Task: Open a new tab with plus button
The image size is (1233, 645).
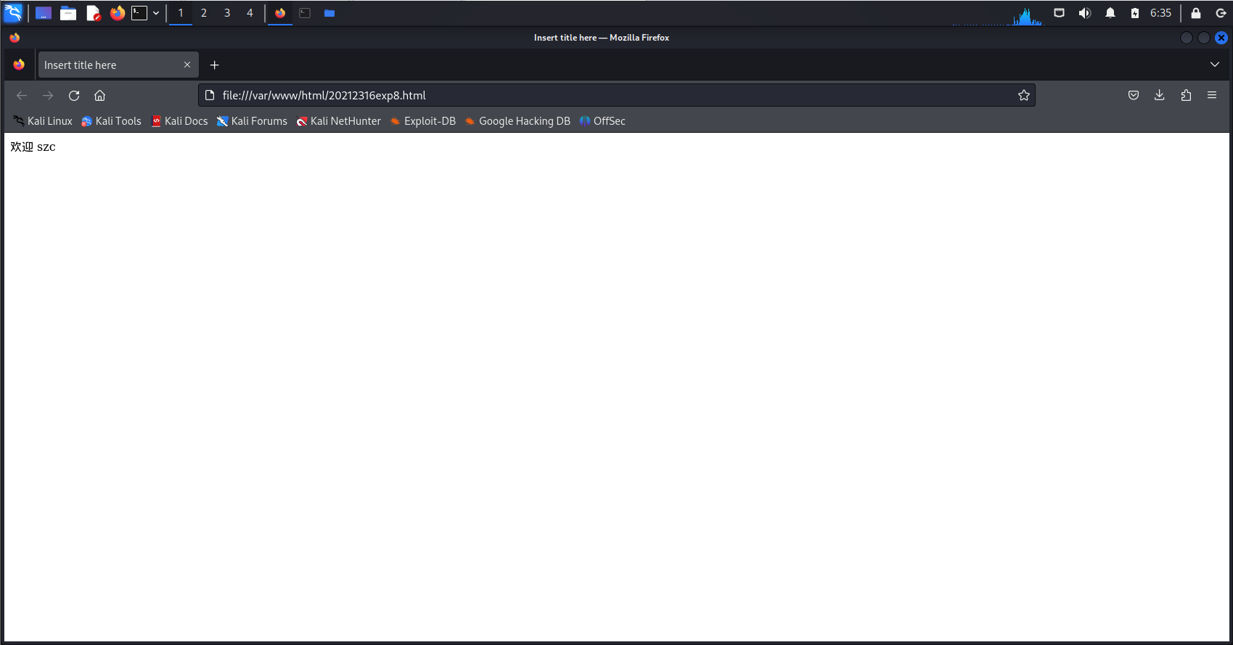Action: click(x=214, y=65)
